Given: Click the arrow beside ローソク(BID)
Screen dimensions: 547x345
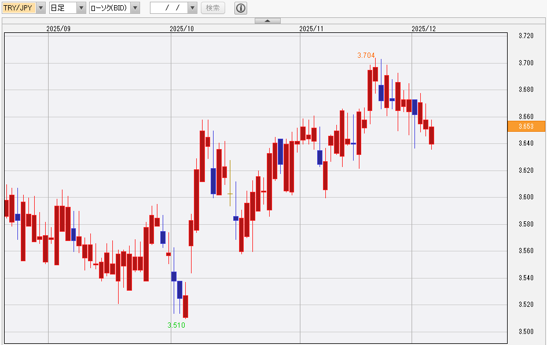Looking at the screenshot, I should (x=135, y=8).
